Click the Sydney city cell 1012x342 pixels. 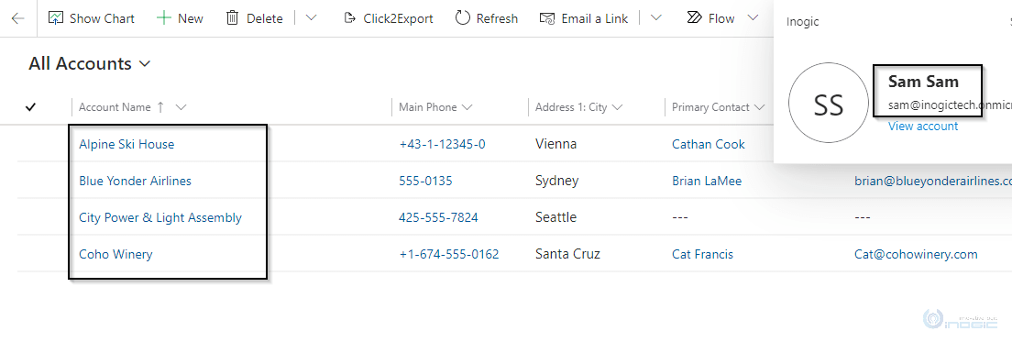click(x=557, y=182)
